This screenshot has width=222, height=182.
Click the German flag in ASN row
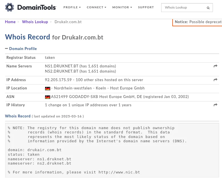point(48,97)
